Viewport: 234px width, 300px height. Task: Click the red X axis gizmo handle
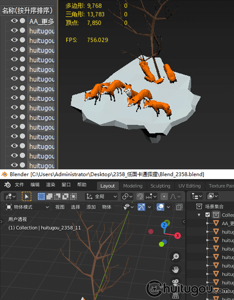click(178, 236)
